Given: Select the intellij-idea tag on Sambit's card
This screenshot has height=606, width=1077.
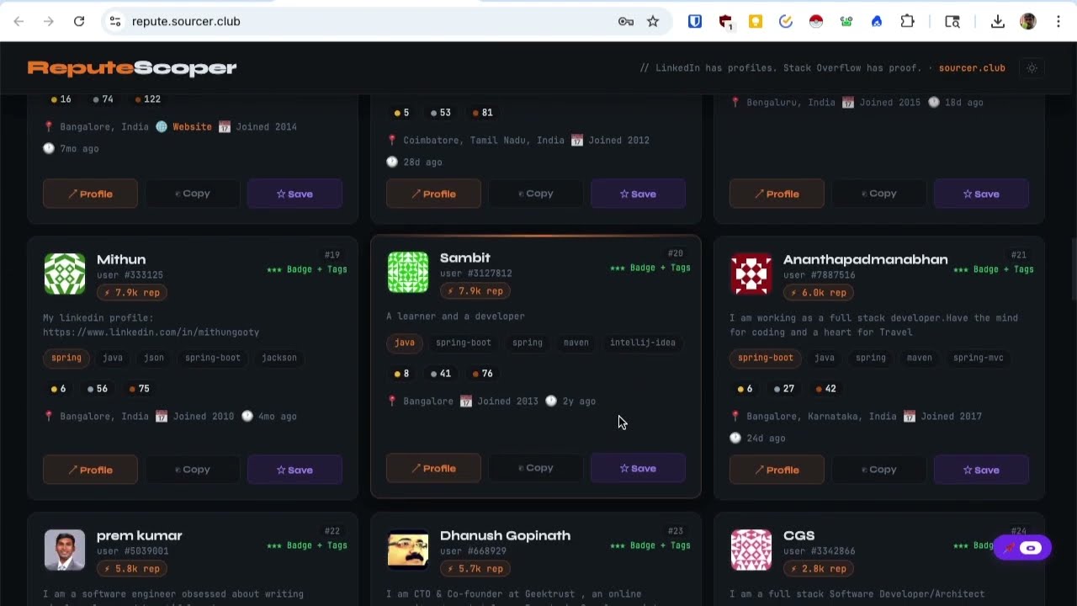Looking at the screenshot, I should [643, 343].
